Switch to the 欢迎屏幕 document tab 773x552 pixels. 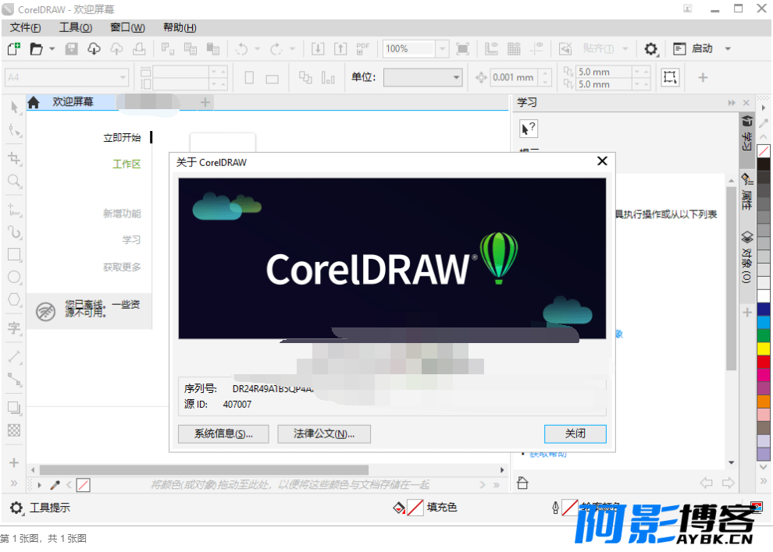(71, 102)
